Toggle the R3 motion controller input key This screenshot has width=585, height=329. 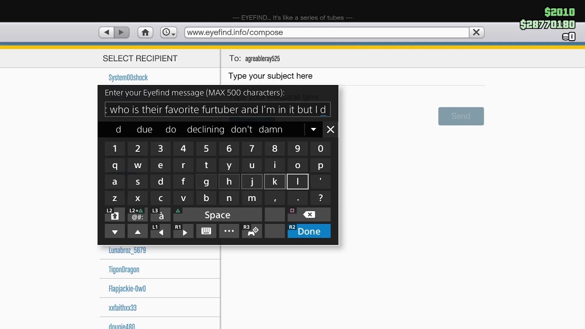[252, 232]
